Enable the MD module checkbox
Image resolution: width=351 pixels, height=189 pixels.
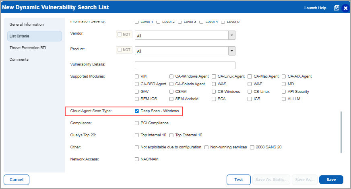click(284, 84)
